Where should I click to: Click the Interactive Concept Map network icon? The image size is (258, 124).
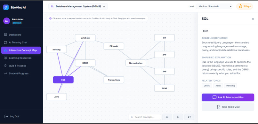(5, 50)
